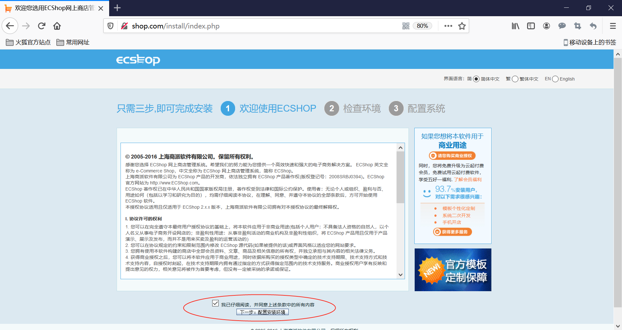
Task: Open the tracking protection shield icon
Action: click(x=110, y=26)
